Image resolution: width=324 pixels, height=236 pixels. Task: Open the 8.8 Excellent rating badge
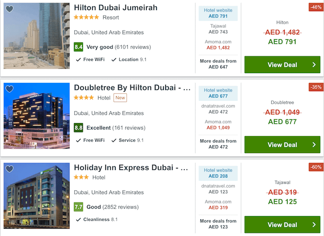pos(79,128)
